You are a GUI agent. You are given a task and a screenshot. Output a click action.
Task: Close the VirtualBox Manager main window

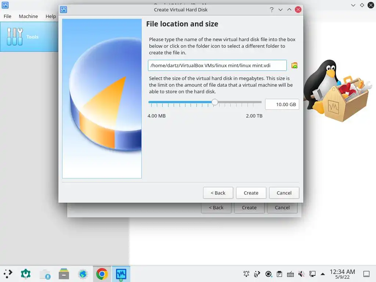371,5
